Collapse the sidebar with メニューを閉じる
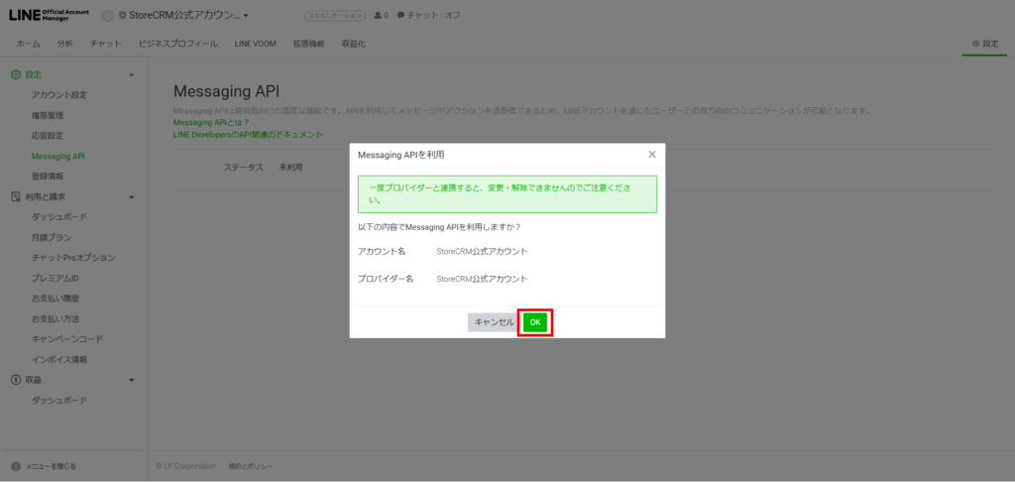 tap(45, 466)
